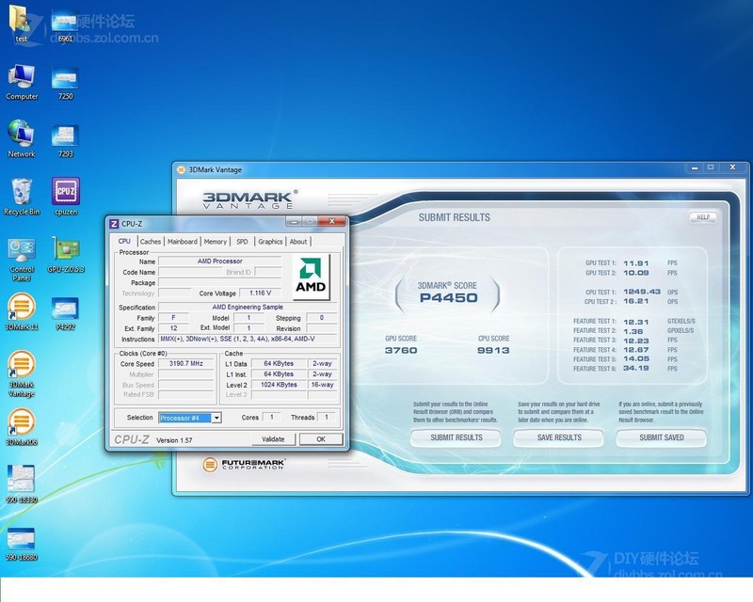Open the Computer desktop icon
753x602 pixels.
point(22,82)
